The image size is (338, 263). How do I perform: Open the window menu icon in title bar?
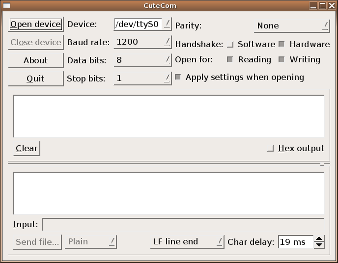coord(7,5)
